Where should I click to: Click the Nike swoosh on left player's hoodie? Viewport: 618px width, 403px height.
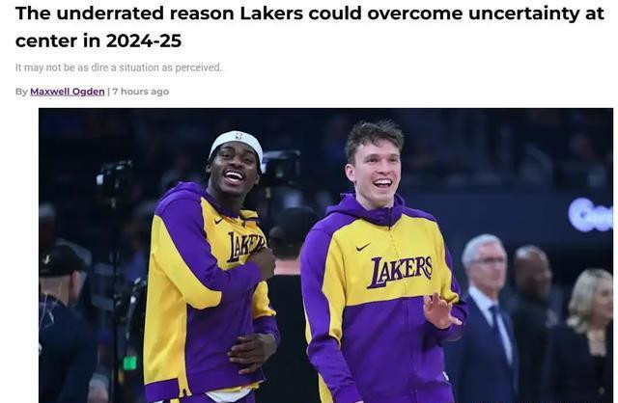219,221
